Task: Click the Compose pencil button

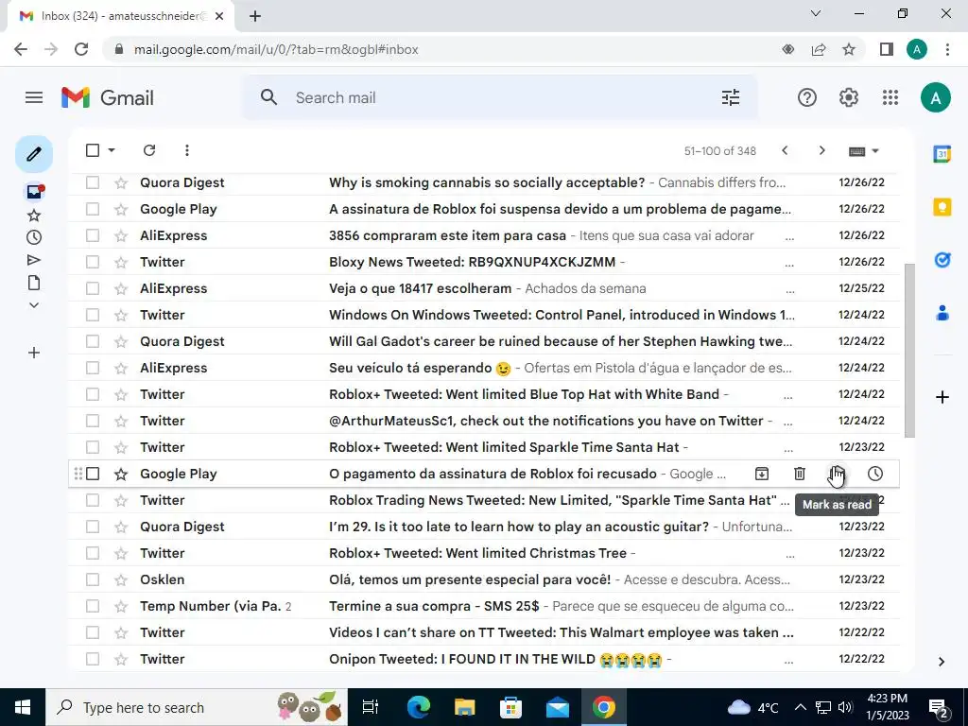Action: [34, 154]
